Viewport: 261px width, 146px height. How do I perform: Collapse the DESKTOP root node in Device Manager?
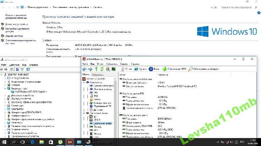click(x=2, y=75)
